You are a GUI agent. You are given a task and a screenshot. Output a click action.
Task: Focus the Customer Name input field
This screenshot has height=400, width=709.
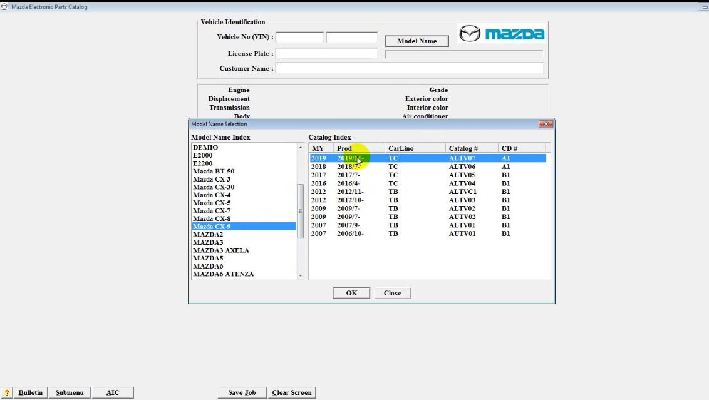click(x=409, y=68)
